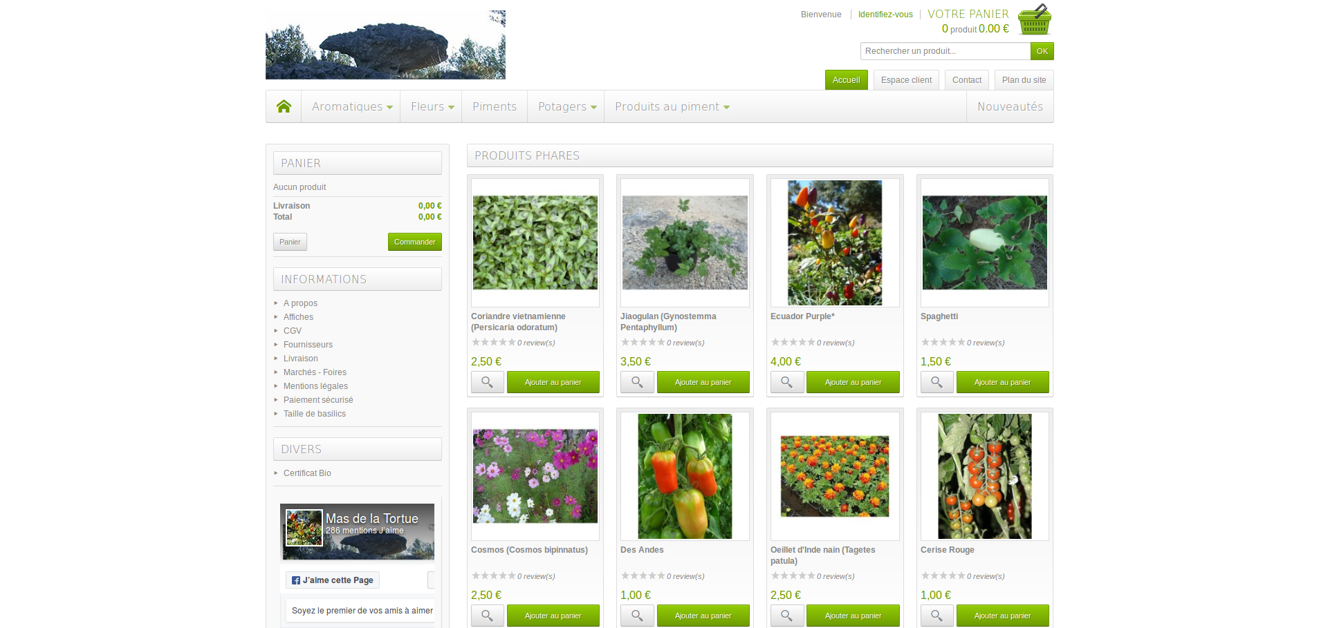The height and width of the screenshot is (628, 1319).
Task: Click the green home icon in navigation bar
Action: tap(284, 106)
